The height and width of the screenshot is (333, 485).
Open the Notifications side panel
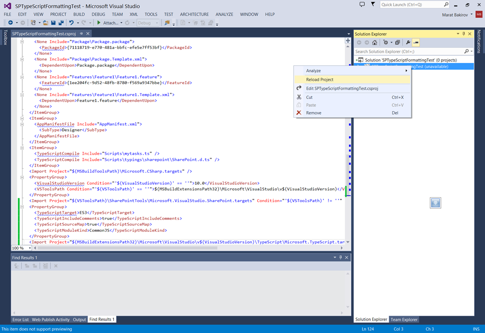[479, 42]
